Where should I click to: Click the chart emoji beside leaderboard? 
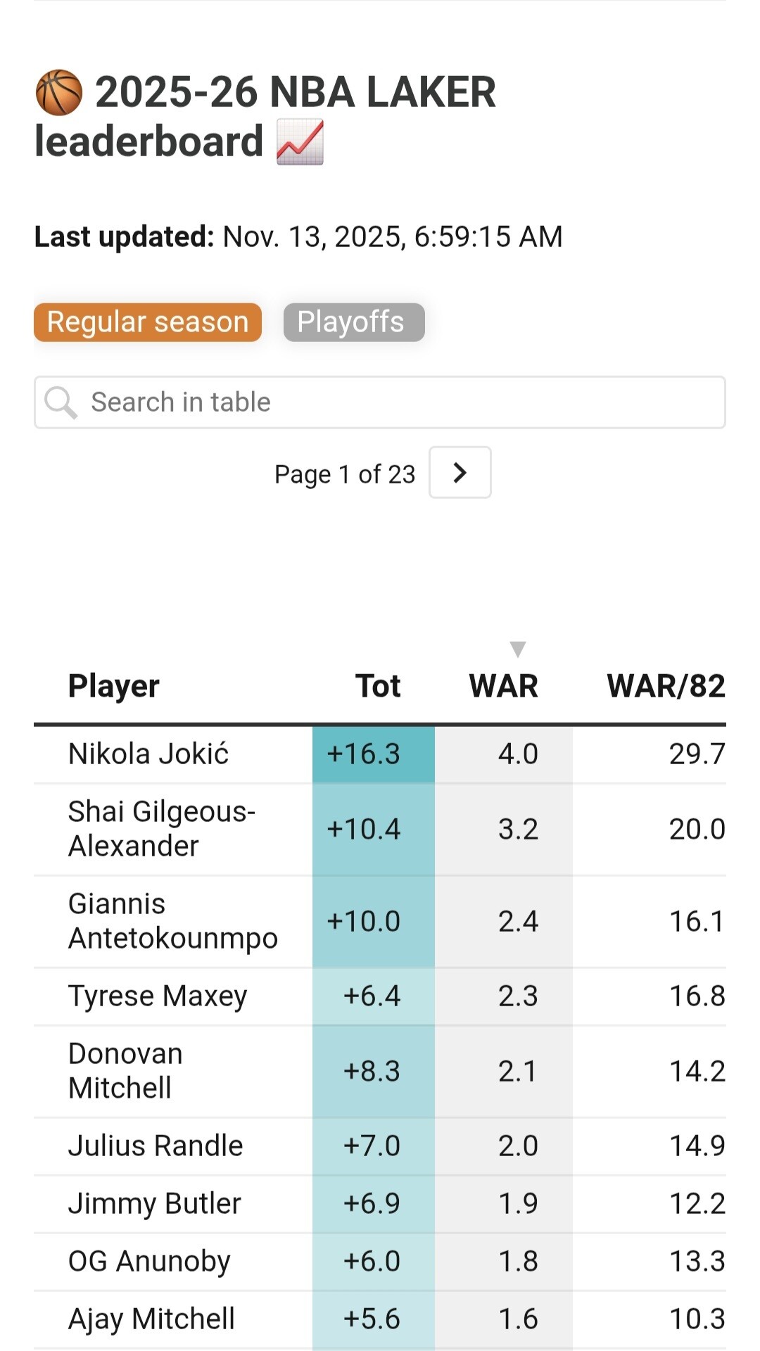point(300,141)
